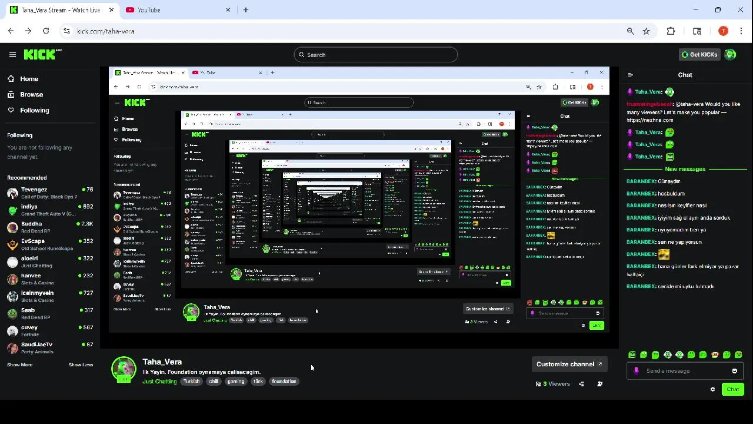Focus the Kick Search field
This screenshot has width=753, height=424.
pos(375,55)
